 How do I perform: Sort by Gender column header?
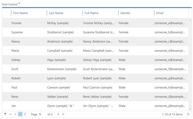[125, 13]
